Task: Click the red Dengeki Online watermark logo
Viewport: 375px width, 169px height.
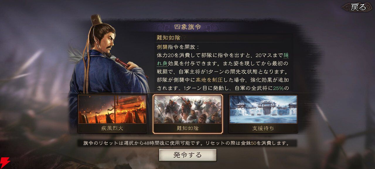Action: (x=5, y=163)
